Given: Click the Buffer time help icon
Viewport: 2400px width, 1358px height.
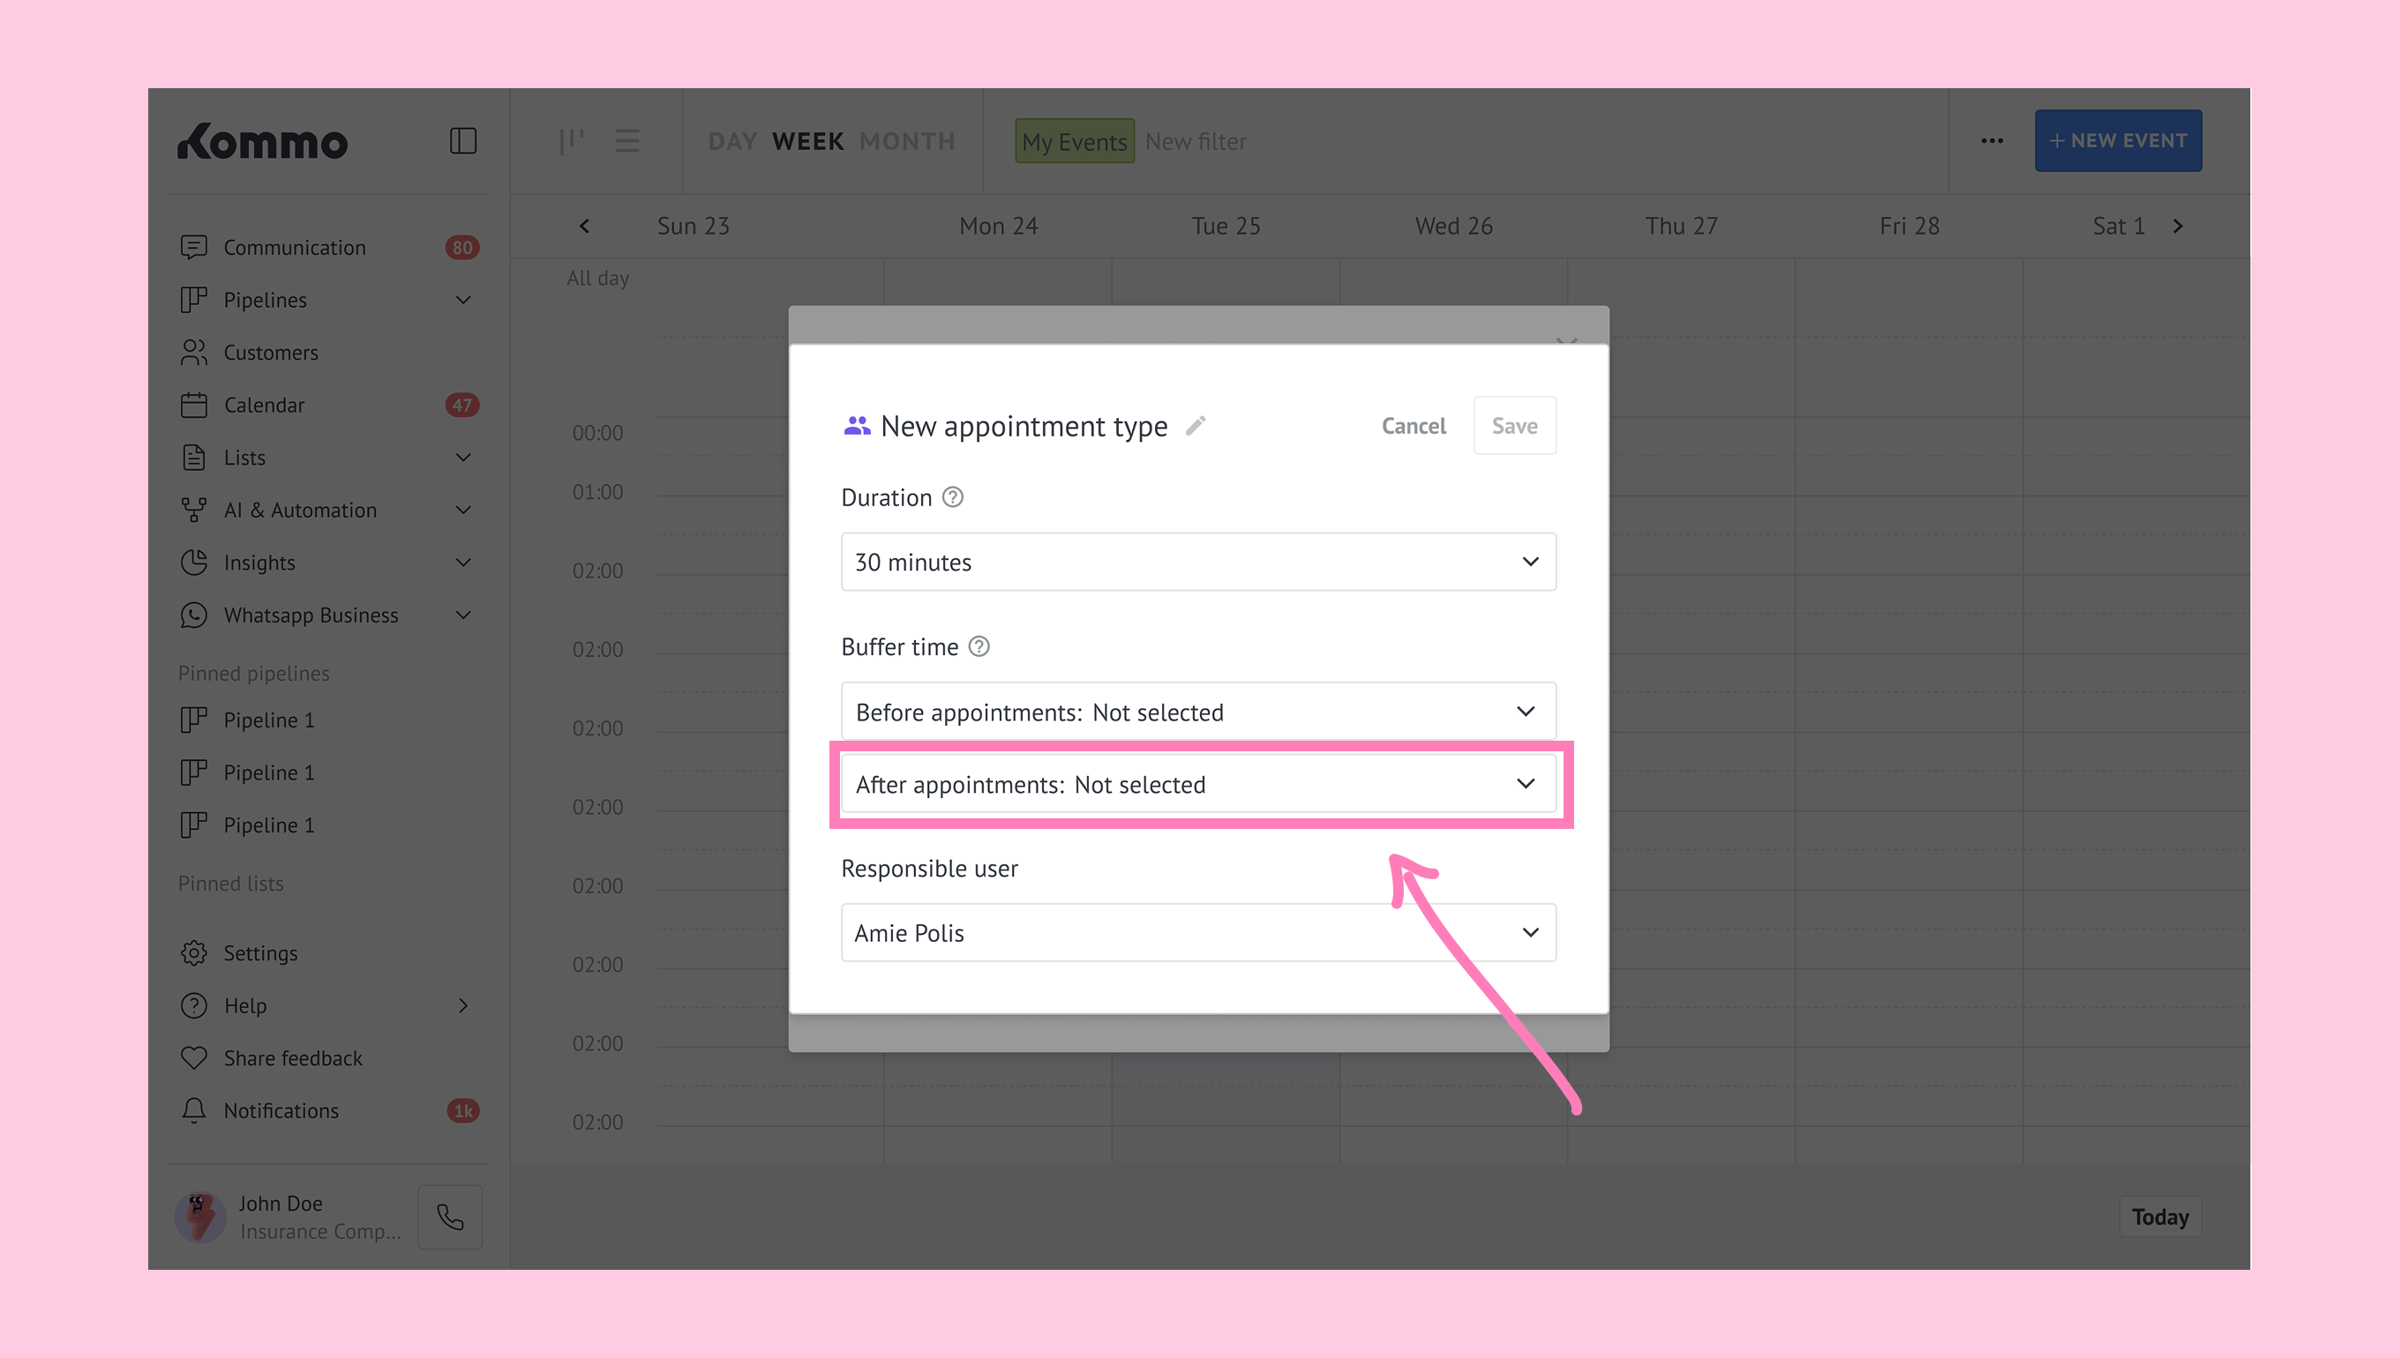Looking at the screenshot, I should pos(978,646).
